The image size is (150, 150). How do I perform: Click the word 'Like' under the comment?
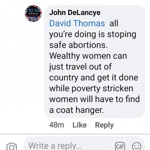tap(79, 125)
